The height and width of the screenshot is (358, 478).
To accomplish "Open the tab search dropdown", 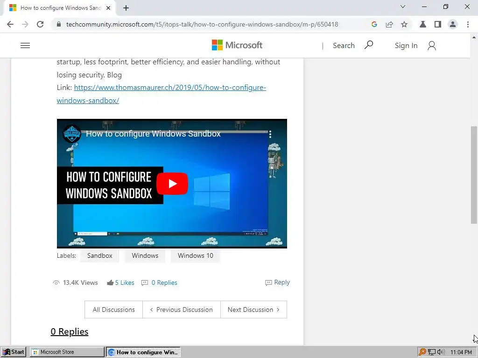I will click(403, 7).
